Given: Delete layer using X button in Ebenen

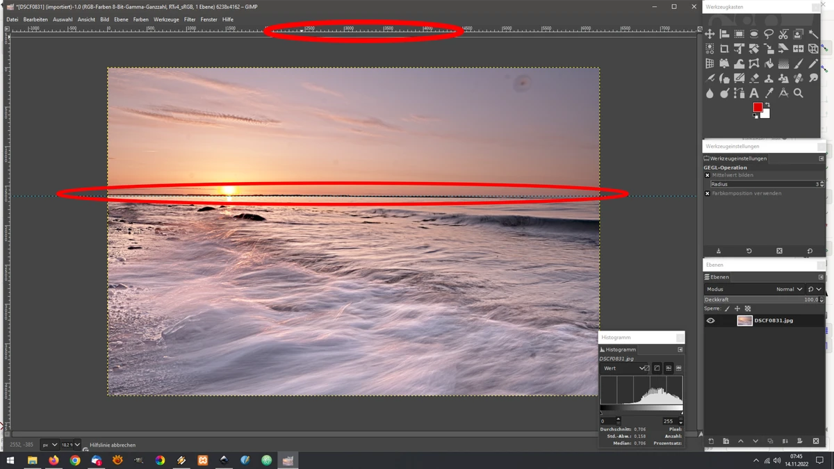Looking at the screenshot, I should (x=816, y=441).
